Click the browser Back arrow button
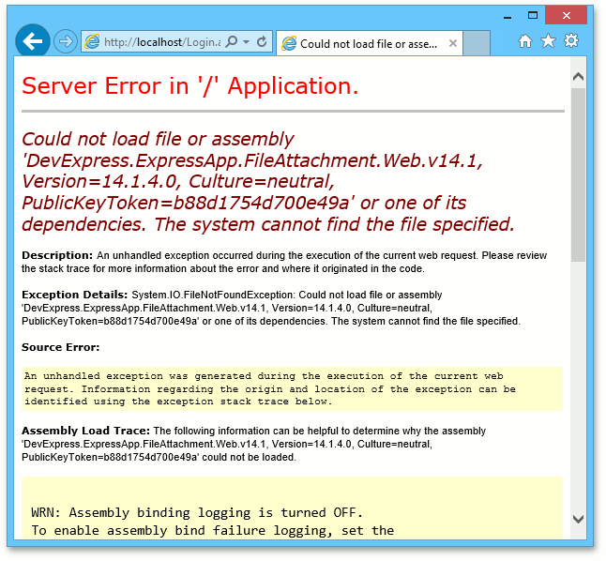Image resolution: width=606 pixels, height=561 pixels. pos(33,41)
